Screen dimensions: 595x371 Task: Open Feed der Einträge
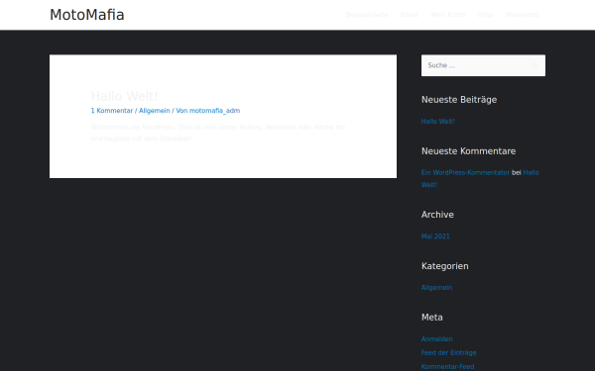[448, 353]
